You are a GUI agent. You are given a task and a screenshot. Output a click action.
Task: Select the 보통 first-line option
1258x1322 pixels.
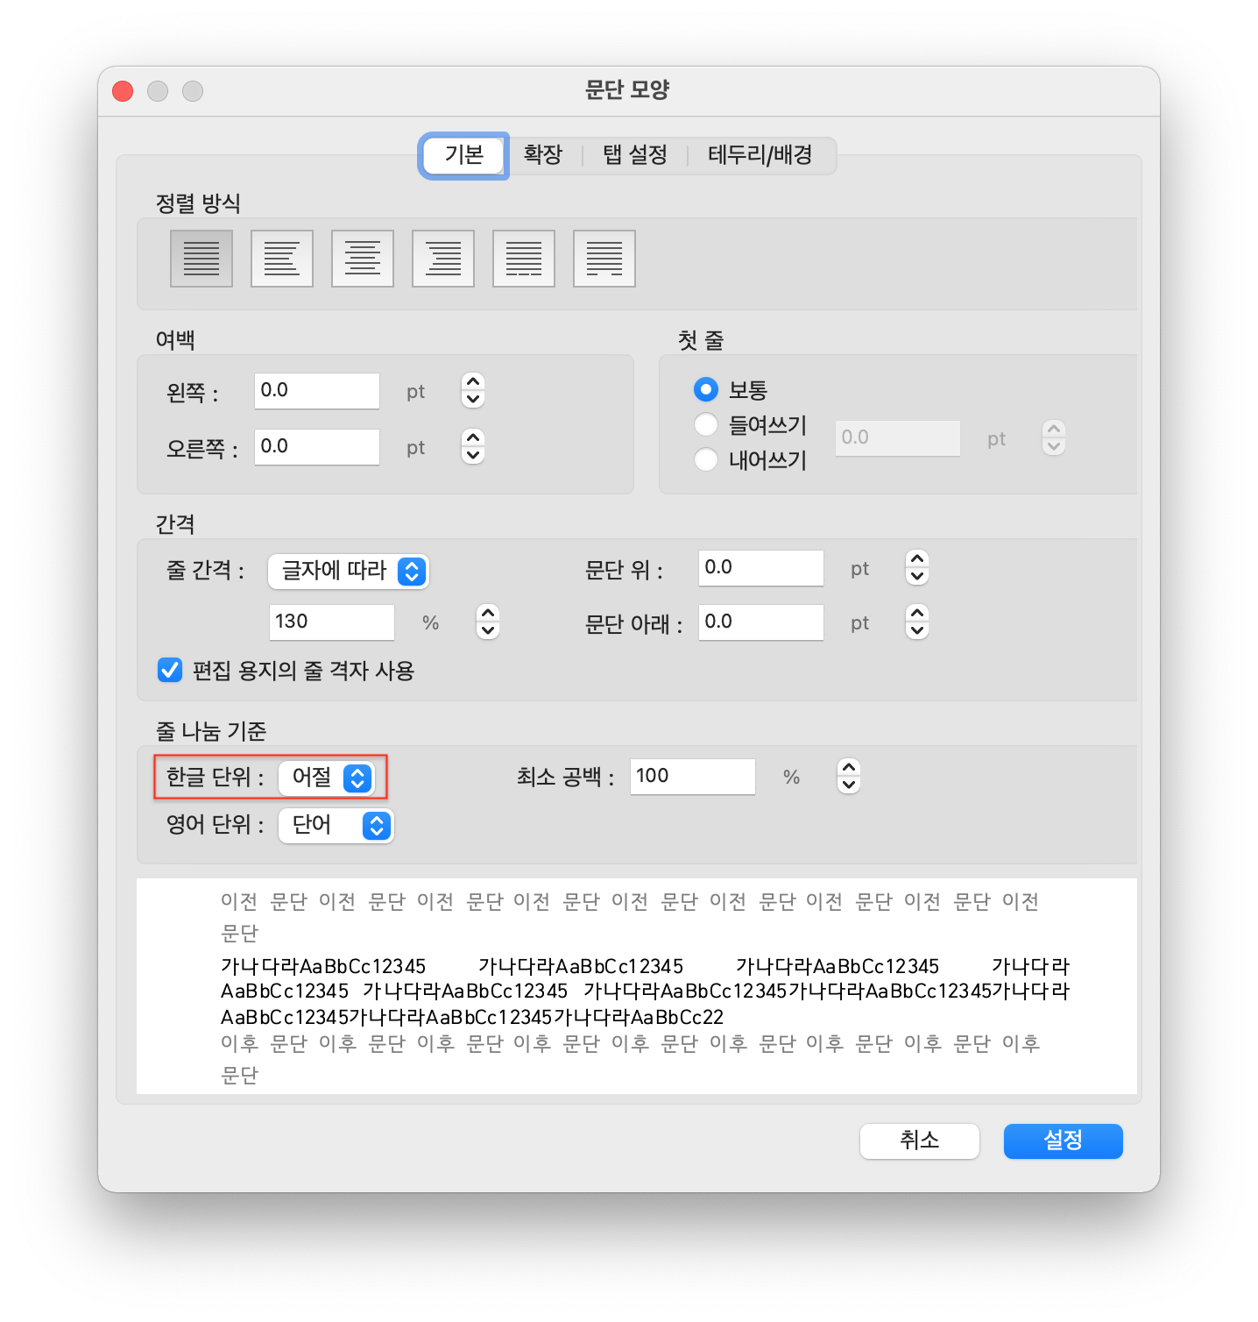pos(706,389)
